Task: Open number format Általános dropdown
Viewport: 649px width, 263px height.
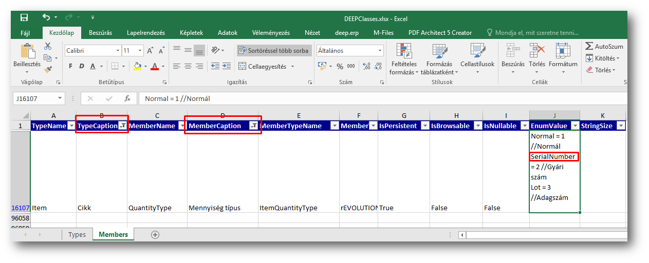Action: 380,51
